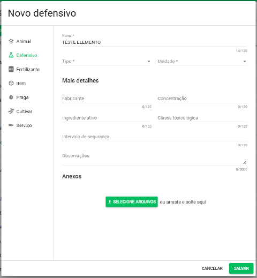
Task: Click Selecione Arquivos upload button
Action: tap(132, 202)
